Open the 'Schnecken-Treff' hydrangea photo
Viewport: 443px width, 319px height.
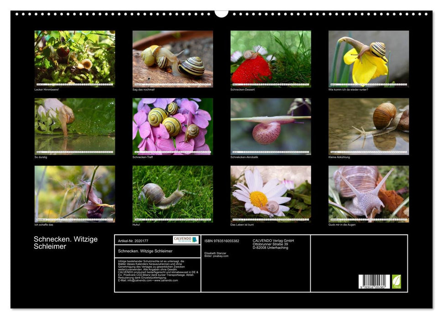(x=172, y=126)
